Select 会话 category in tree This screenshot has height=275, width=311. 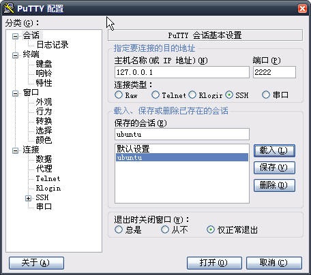(31, 35)
